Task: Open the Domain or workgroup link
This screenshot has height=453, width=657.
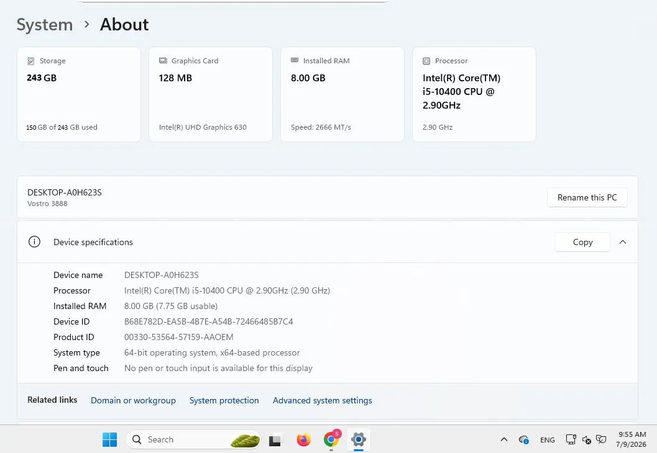Action: (x=133, y=400)
